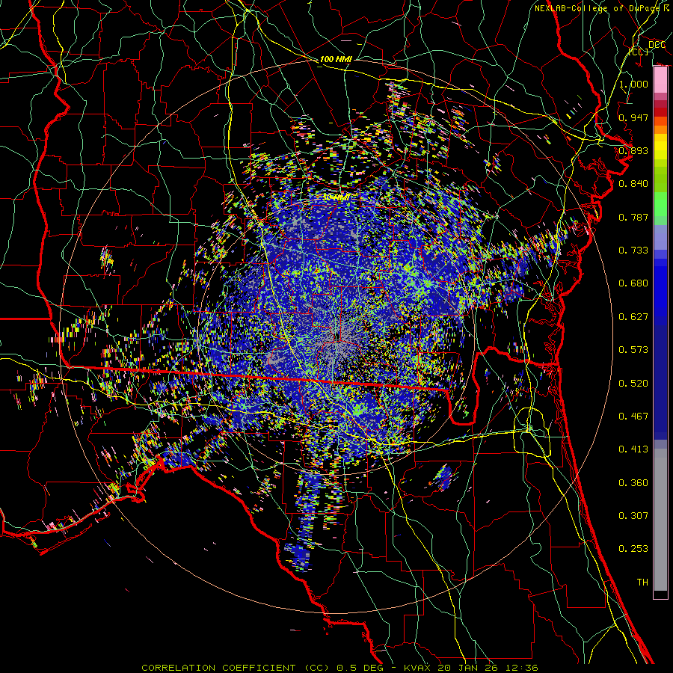The width and height of the screenshot is (673, 673).
Task: Click the 0.467 legend value
Action: [633, 417]
